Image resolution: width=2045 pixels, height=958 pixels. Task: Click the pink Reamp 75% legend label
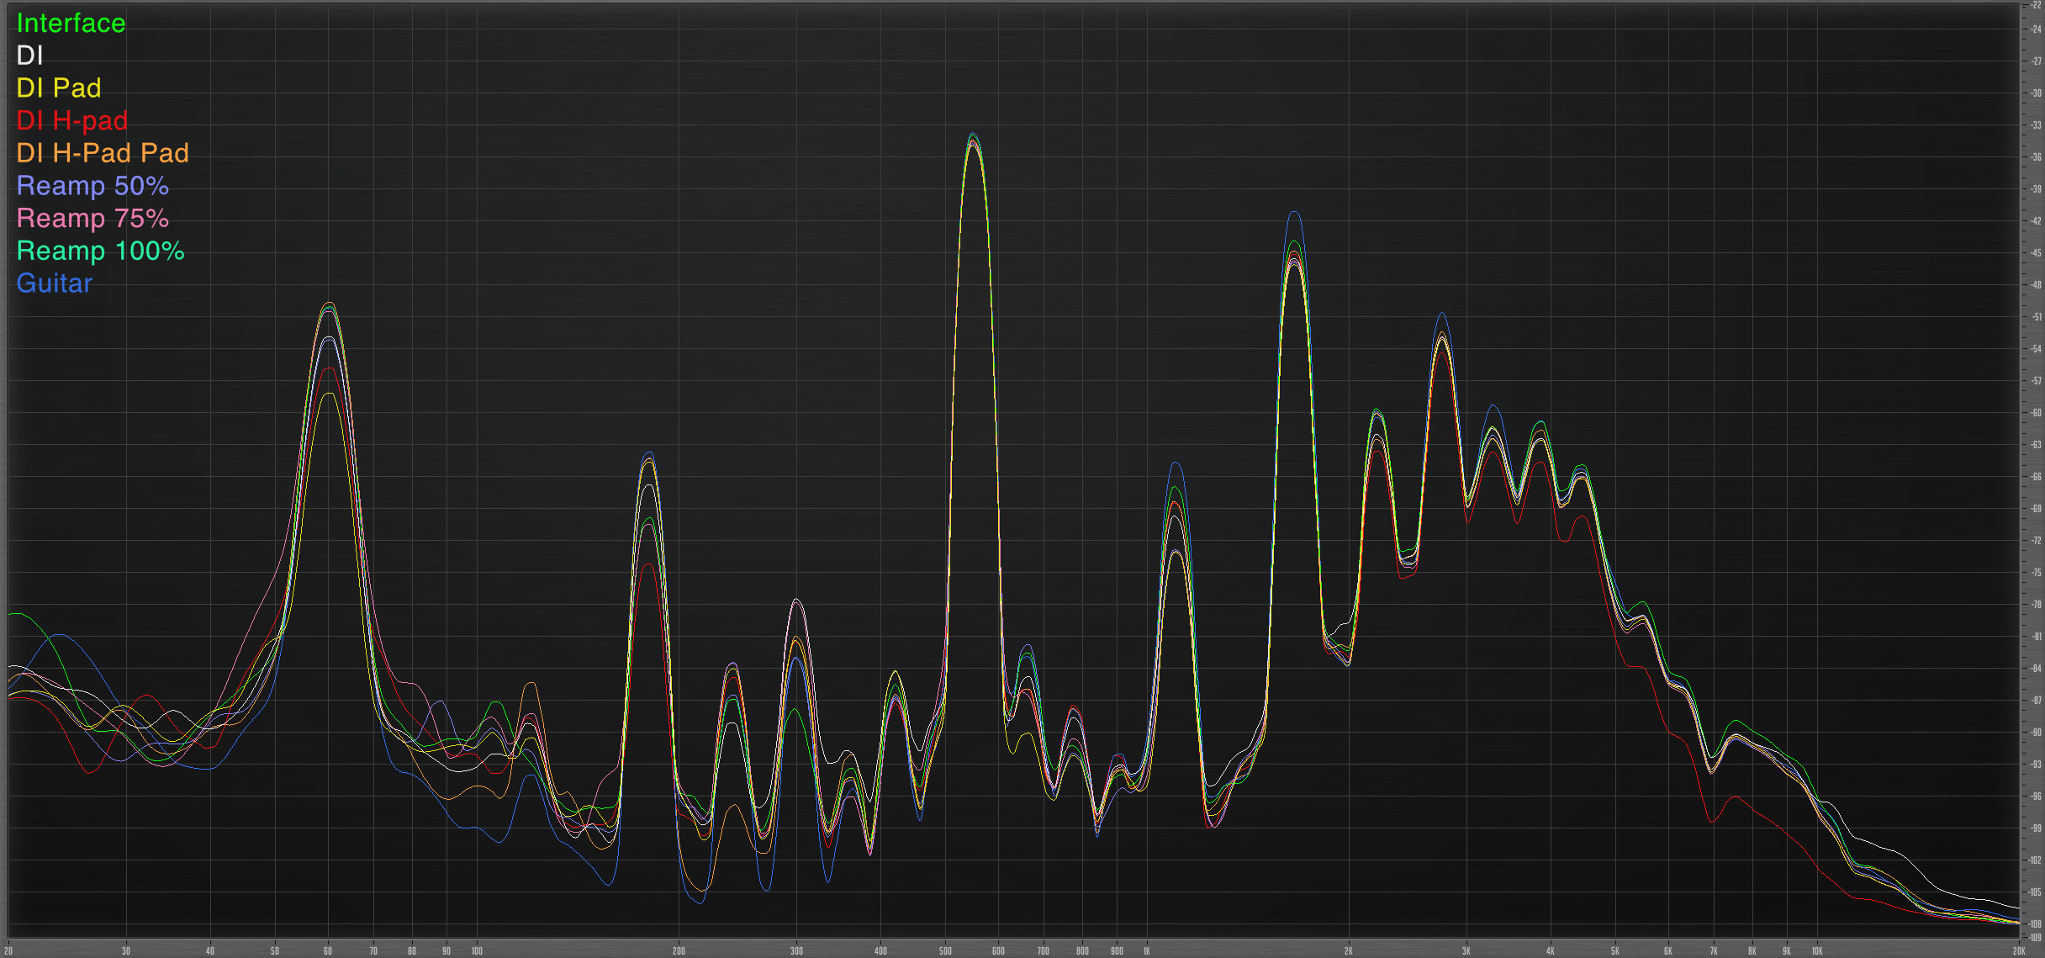click(92, 218)
